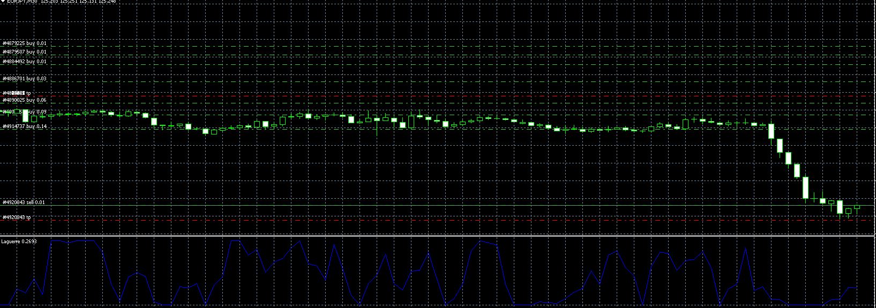Image resolution: width=876 pixels, height=308 pixels.
Task: Click the EURJPY,M30 chart title dropdown arrow
Action: point(3,1)
